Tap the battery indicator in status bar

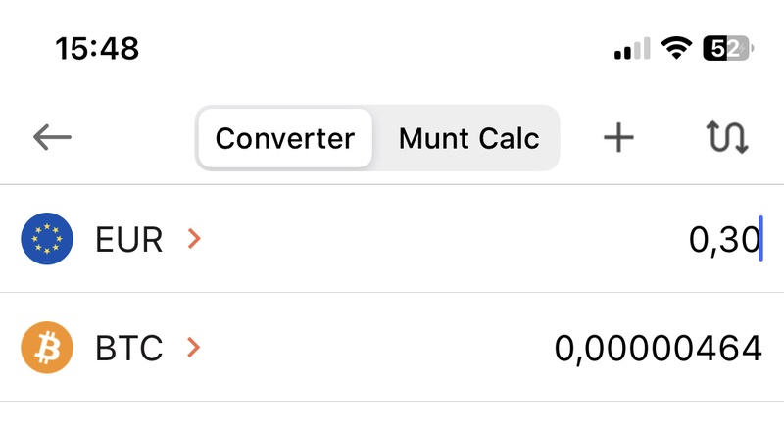pyautogui.click(x=726, y=48)
